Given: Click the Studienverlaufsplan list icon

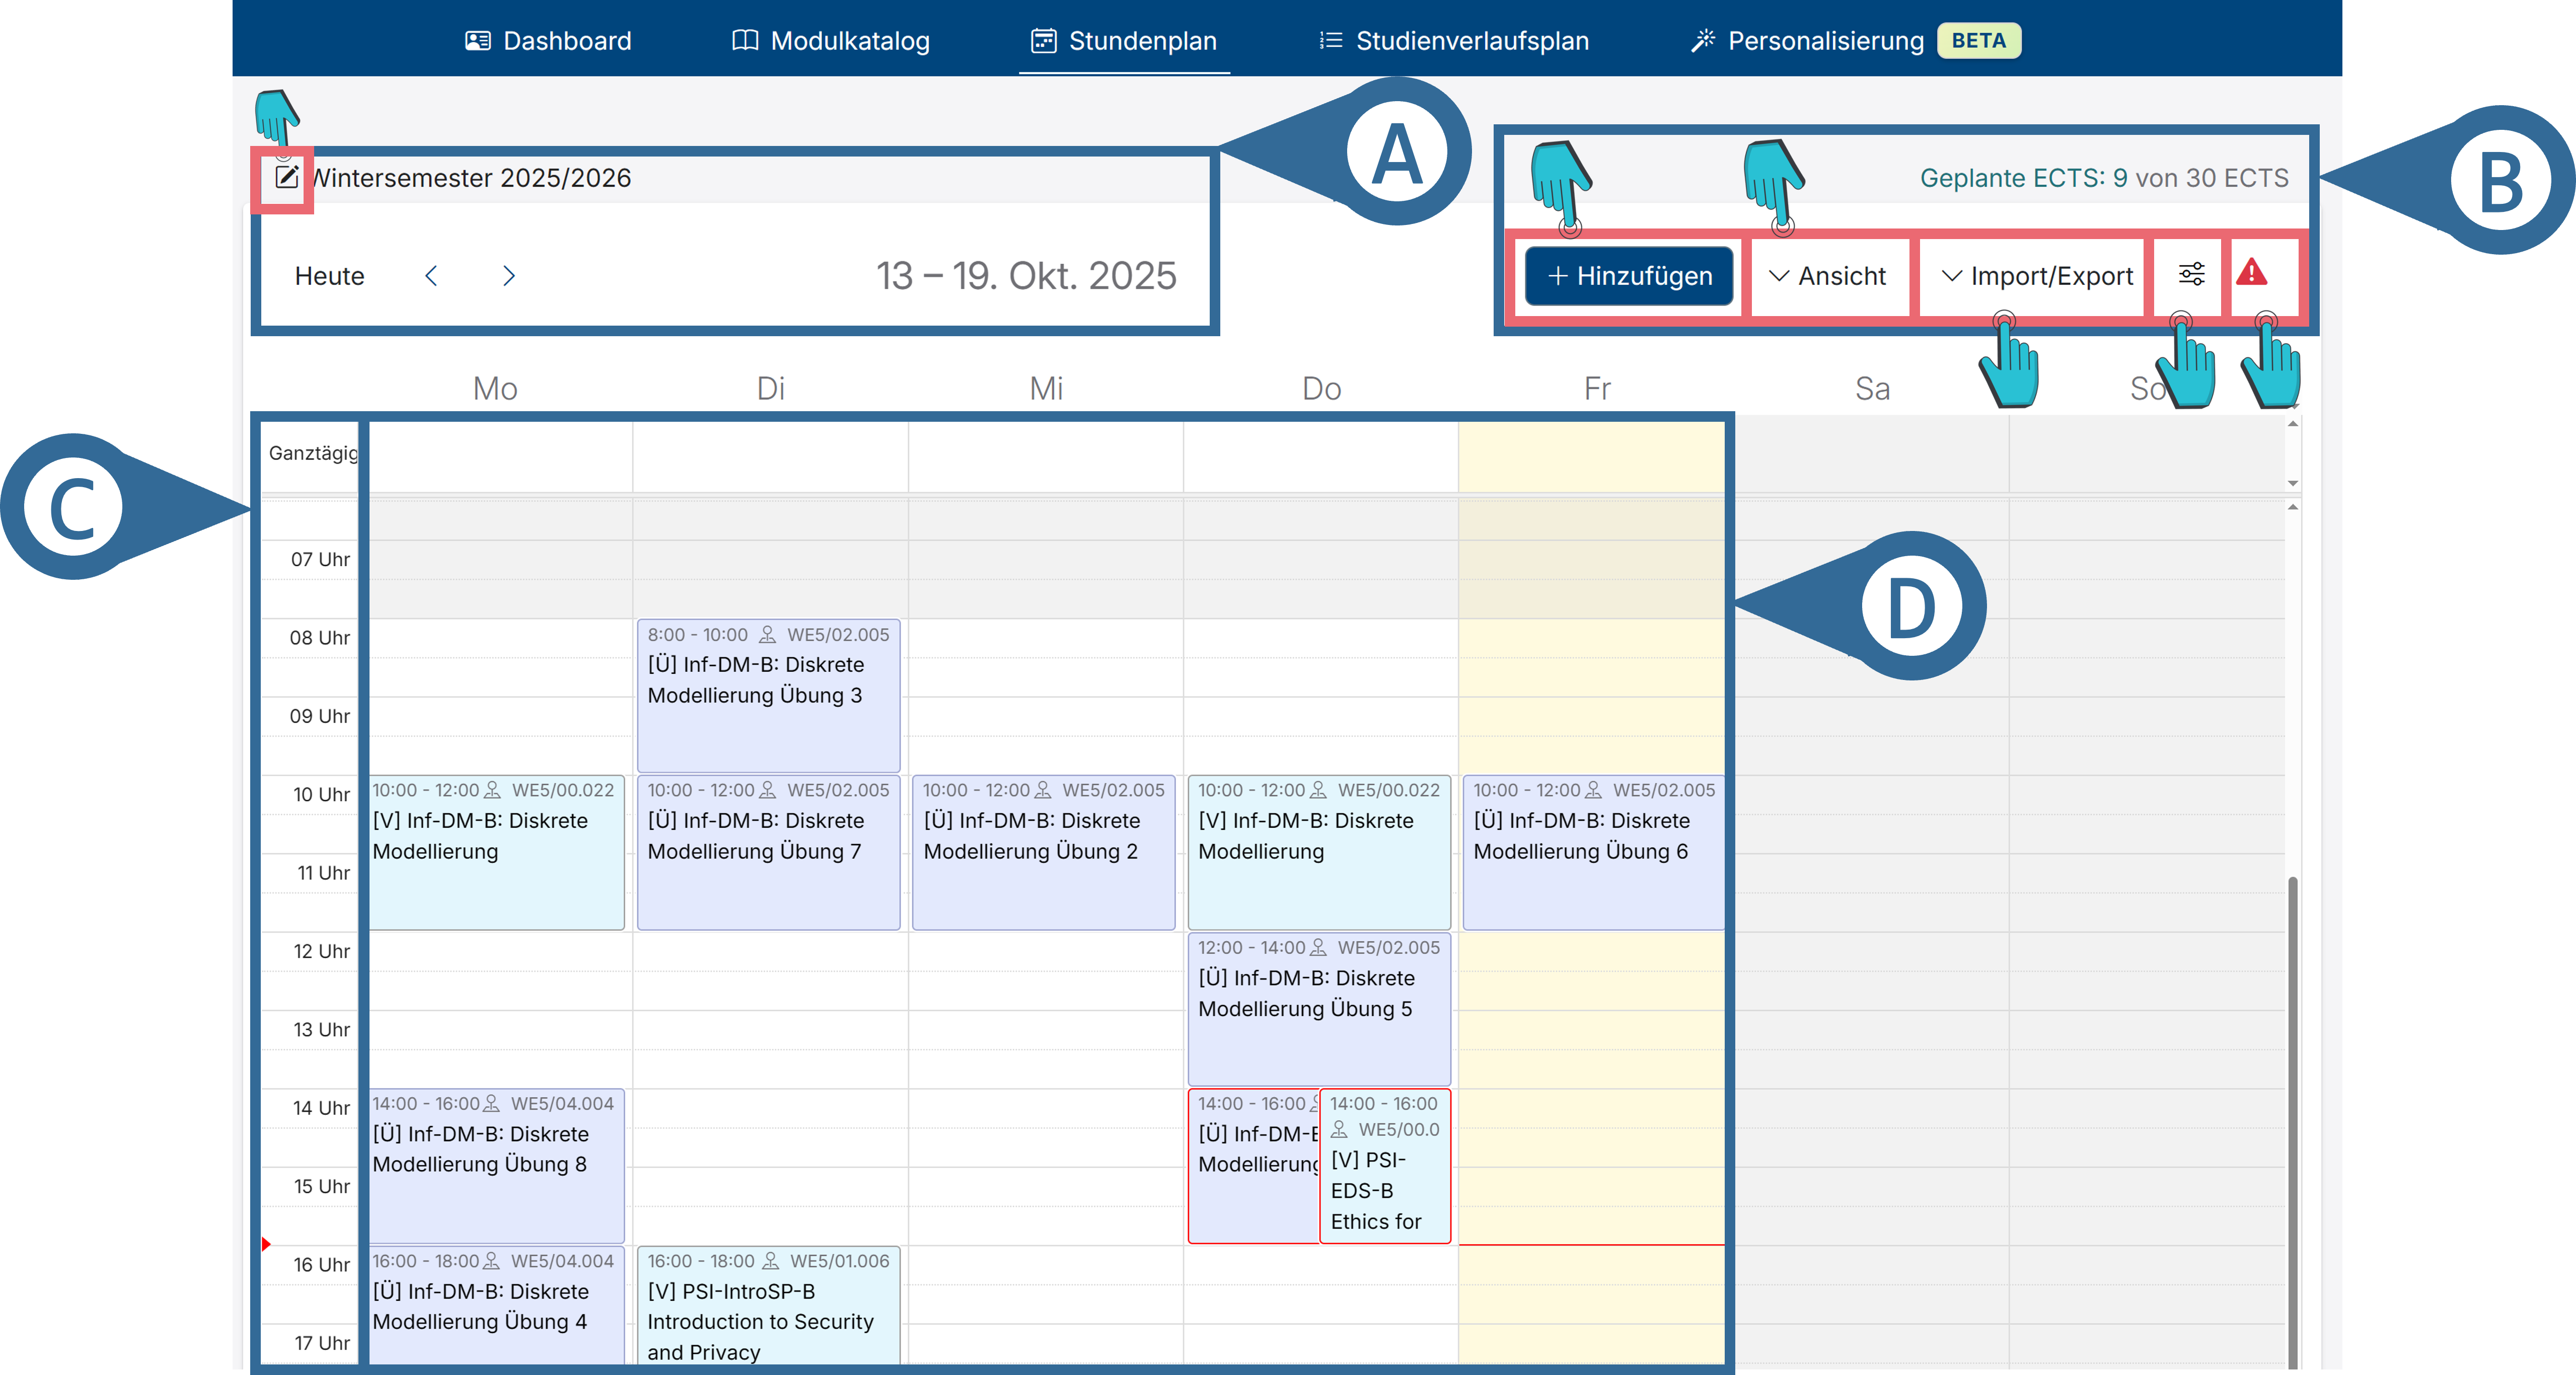Looking at the screenshot, I should coord(1330,40).
